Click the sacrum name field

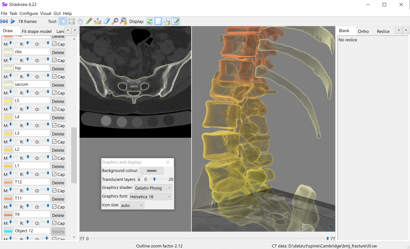pyautogui.click(x=32, y=84)
